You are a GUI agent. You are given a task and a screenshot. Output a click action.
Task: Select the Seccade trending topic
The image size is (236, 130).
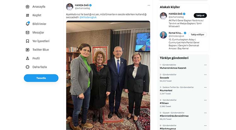point(164,78)
